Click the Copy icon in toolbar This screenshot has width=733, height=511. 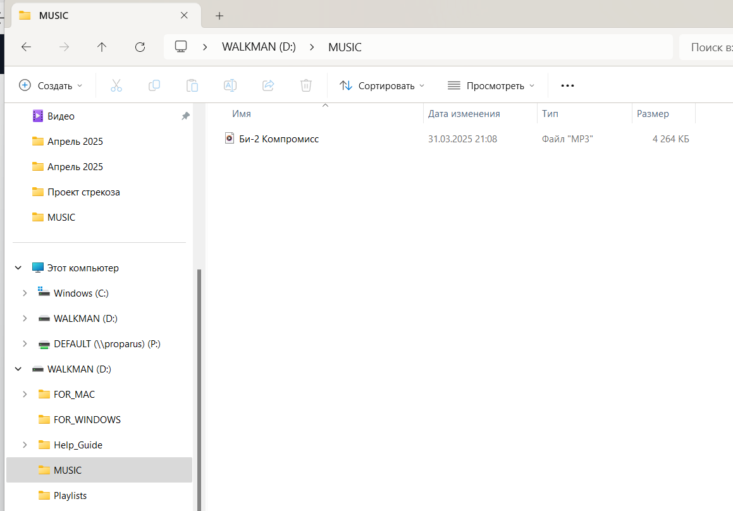154,85
